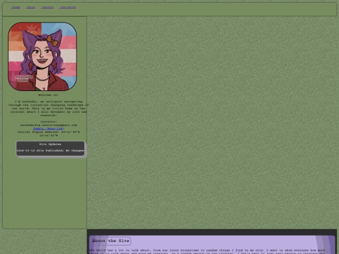The height and width of the screenshot is (254, 339).
Task: Go to the /BLOG page
Action: point(31,8)
